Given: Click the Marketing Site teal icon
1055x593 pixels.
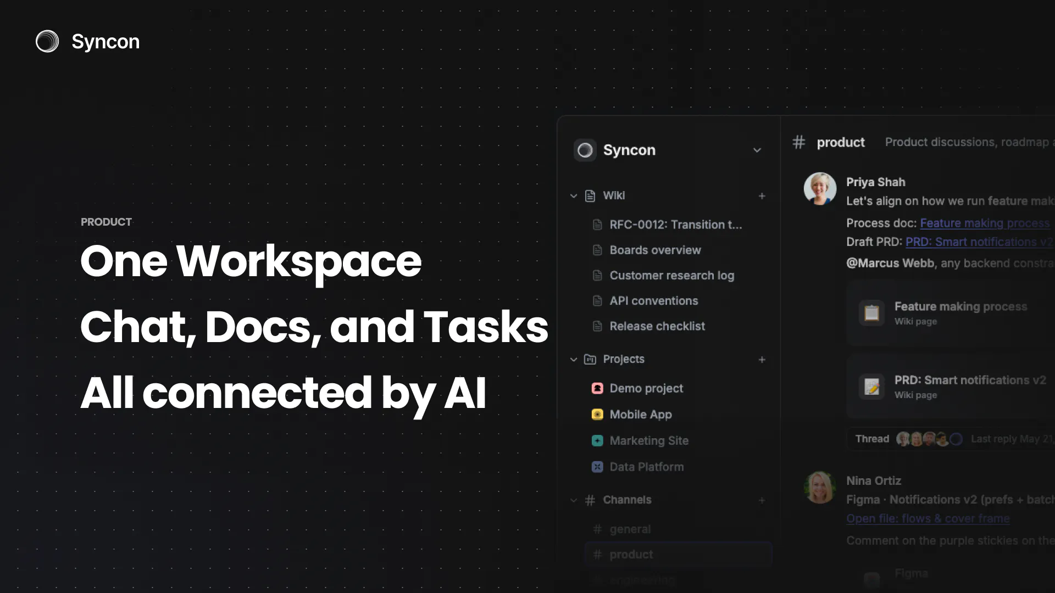Looking at the screenshot, I should (x=597, y=440).
